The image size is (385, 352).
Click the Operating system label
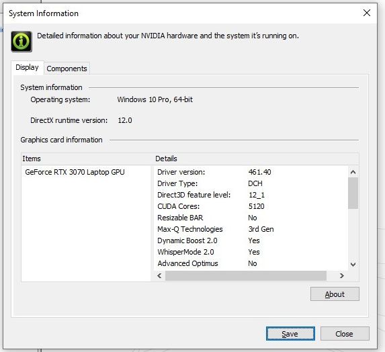tap(60, 99)
